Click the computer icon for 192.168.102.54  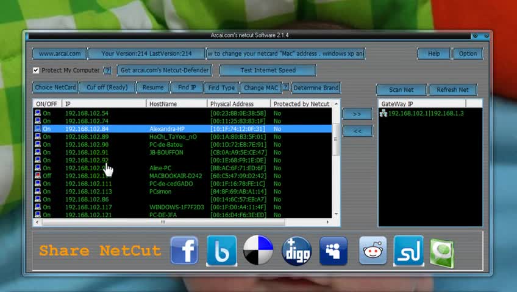[x=38, y=113]
